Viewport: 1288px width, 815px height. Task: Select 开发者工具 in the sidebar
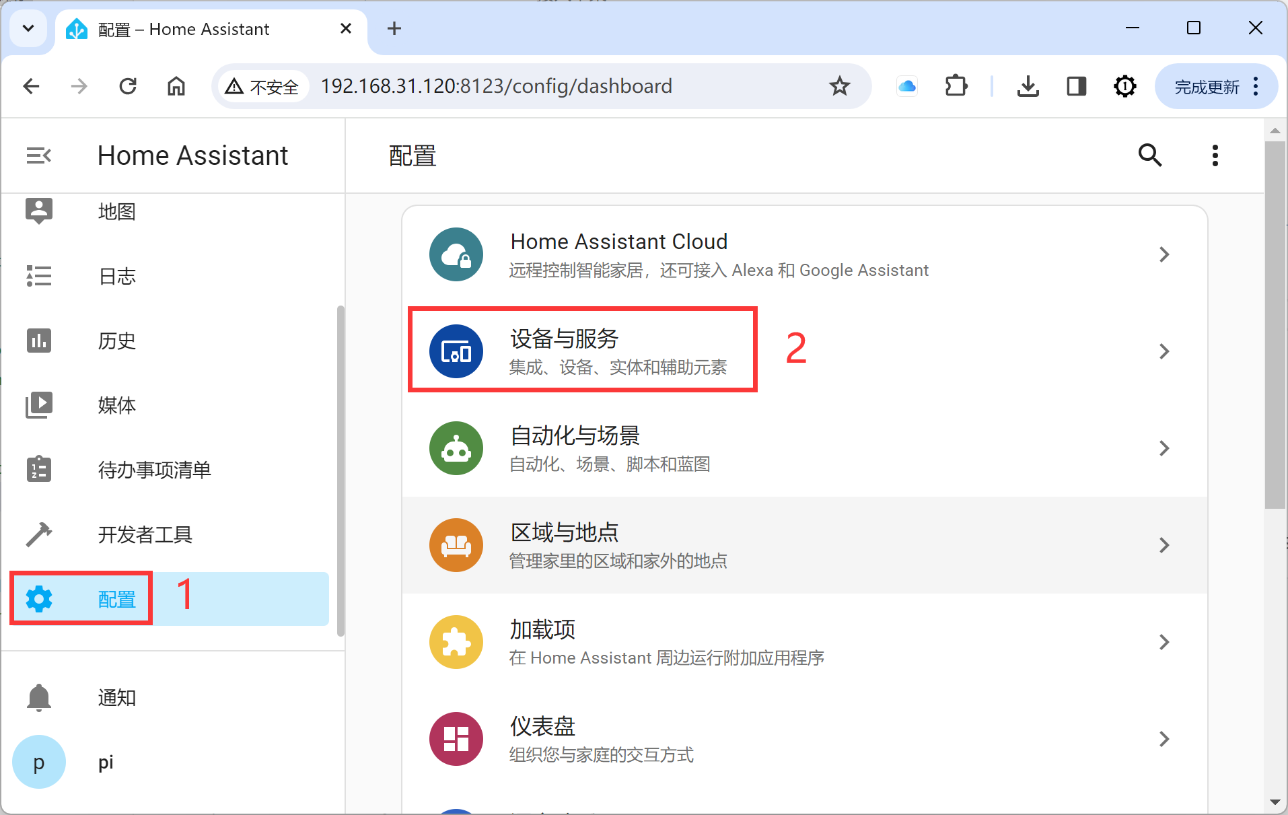(145, 534)
